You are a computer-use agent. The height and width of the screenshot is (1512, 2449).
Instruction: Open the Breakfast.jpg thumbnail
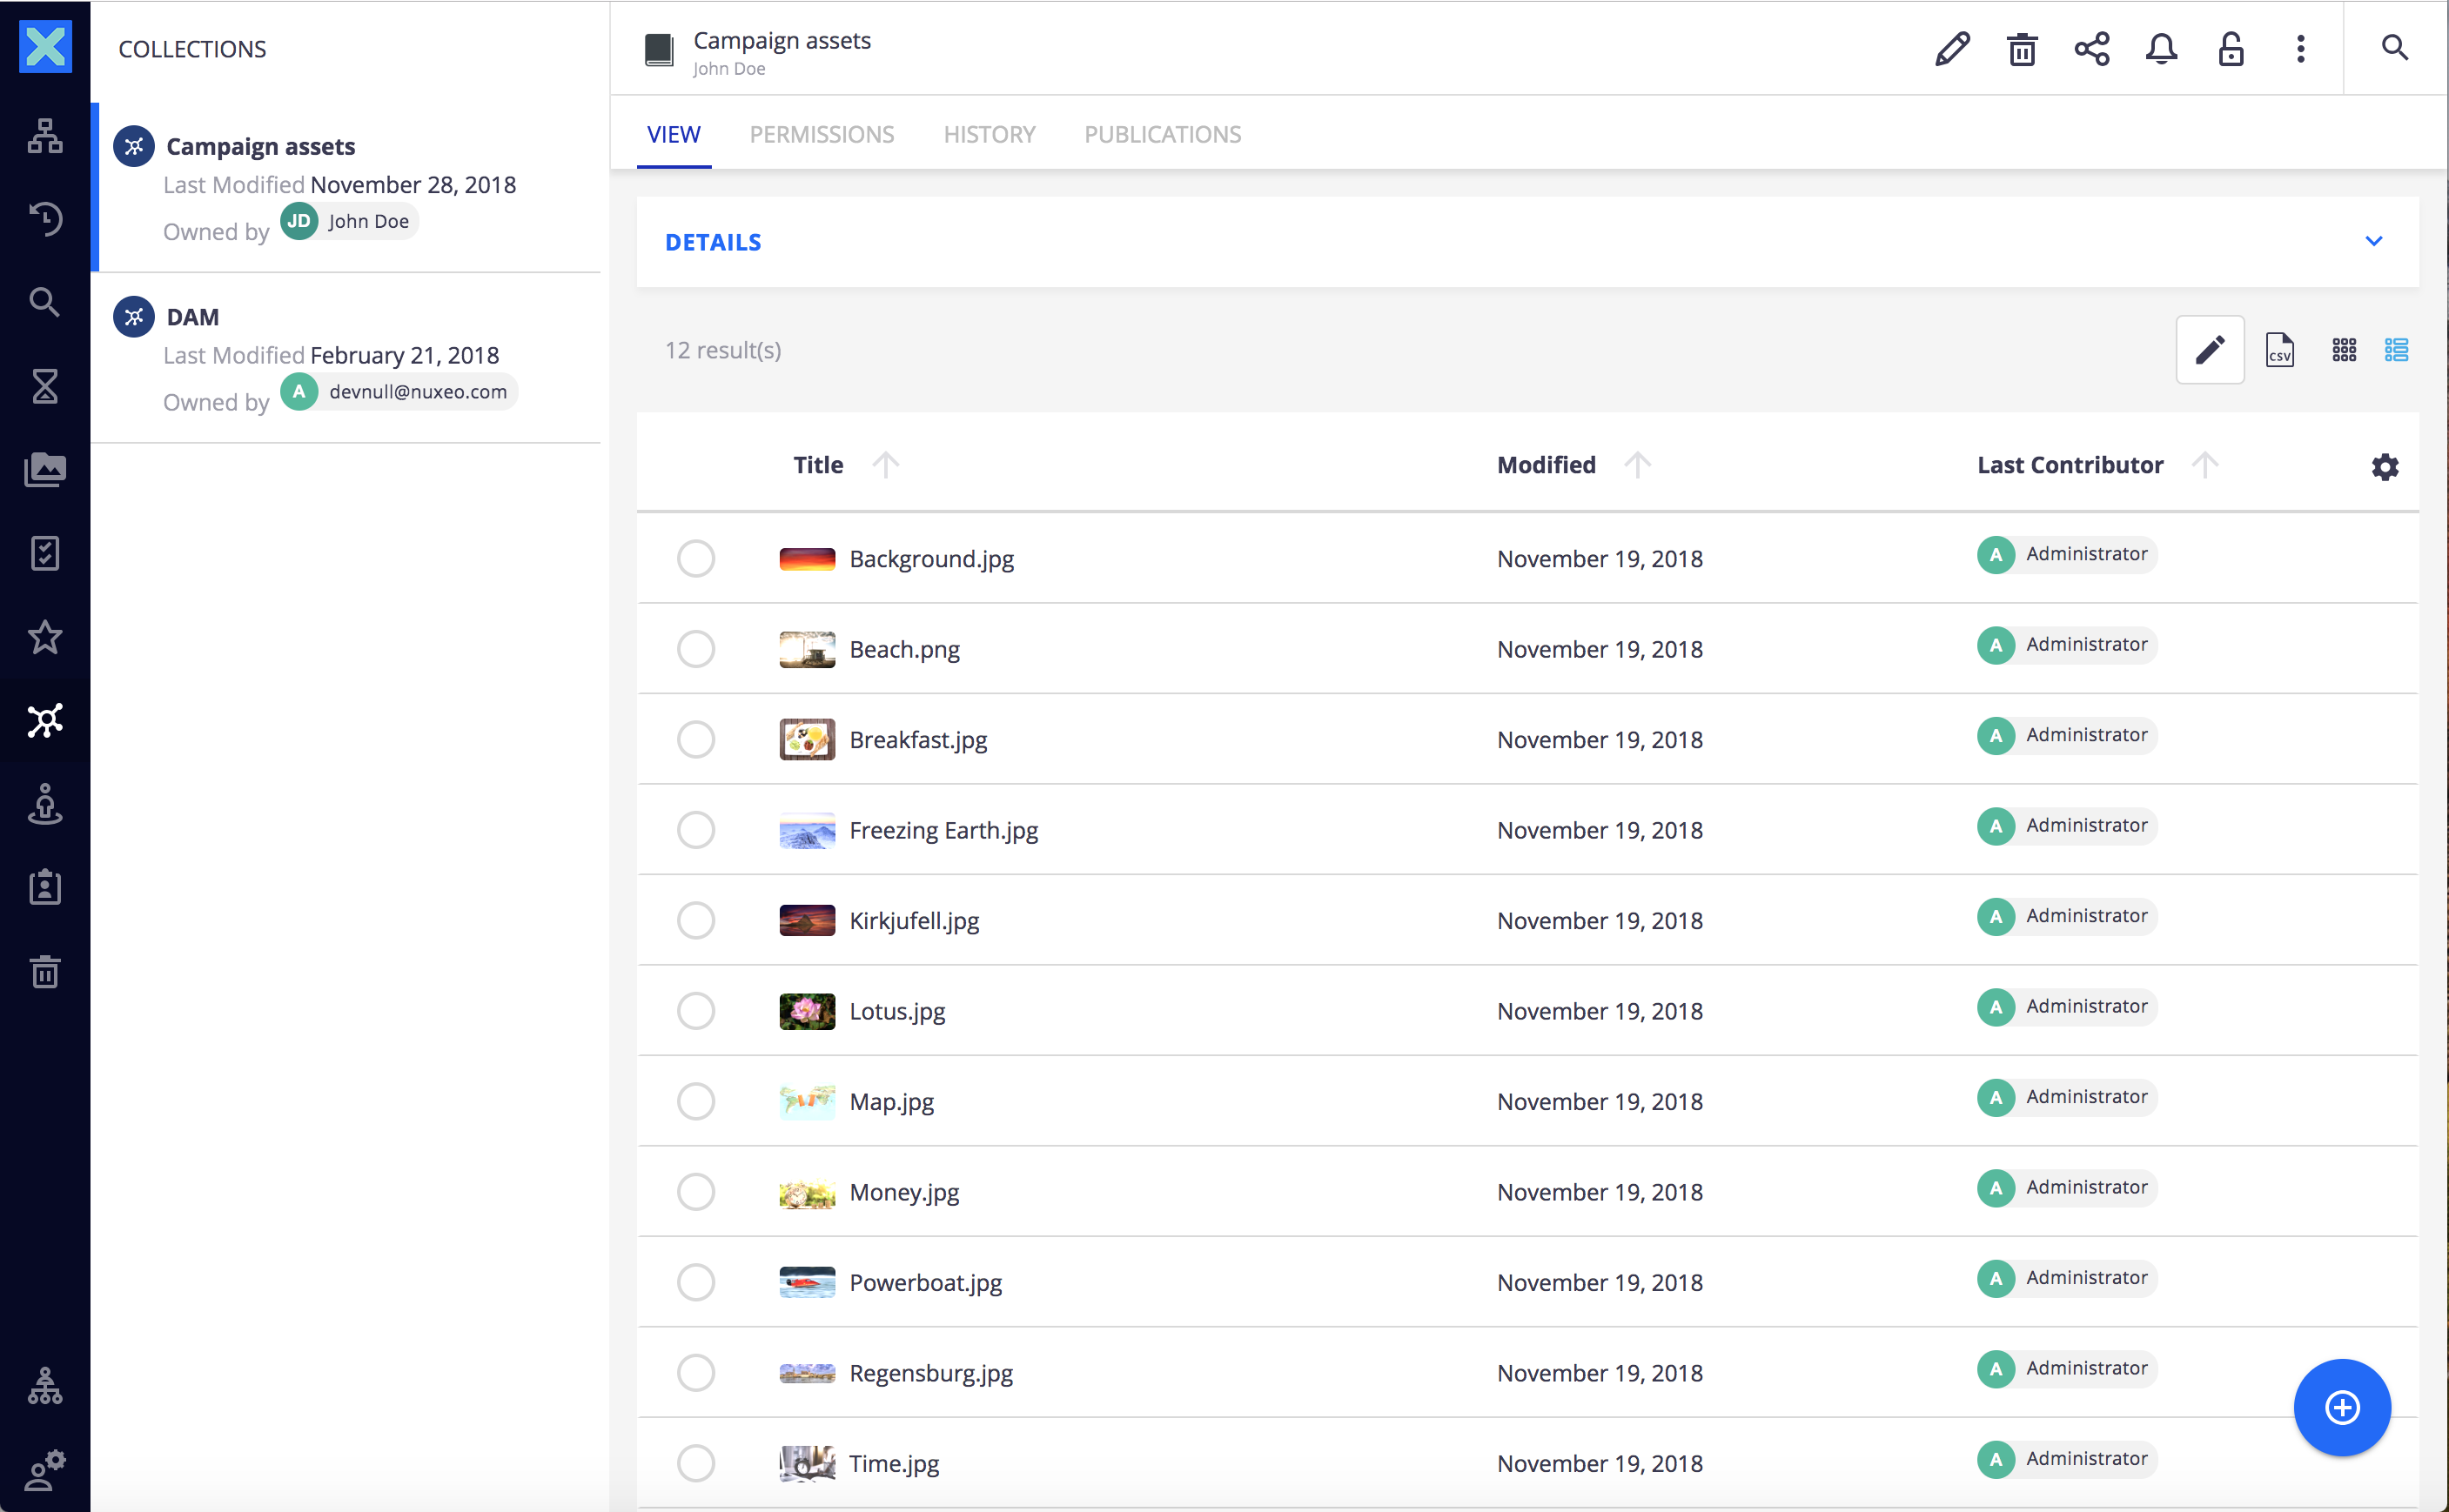(x=807, y=739)
